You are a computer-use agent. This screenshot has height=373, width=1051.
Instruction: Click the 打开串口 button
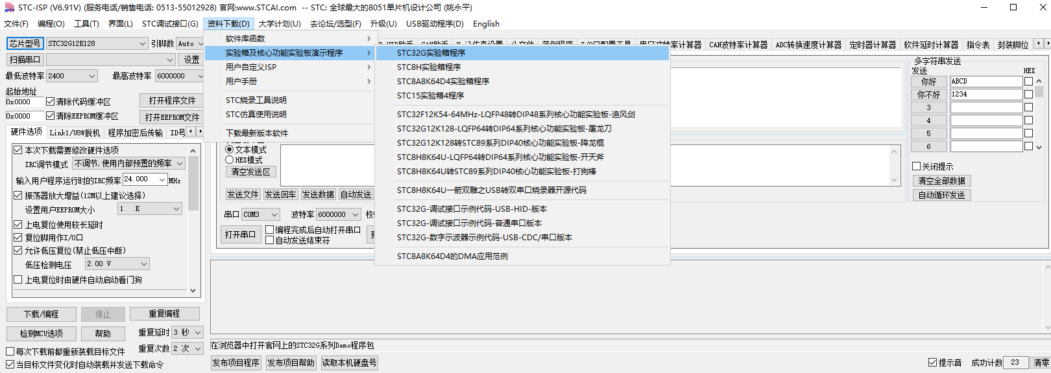pyautogui.click(x=240, y=234)
